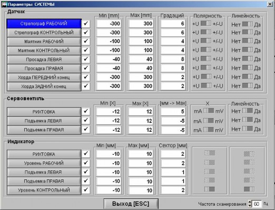The width and height of the screenshot is (275, 210).
Task: Click Min field of indicator РИХТОВКА row
Action: pyautogui.click(x=109, y=154)
